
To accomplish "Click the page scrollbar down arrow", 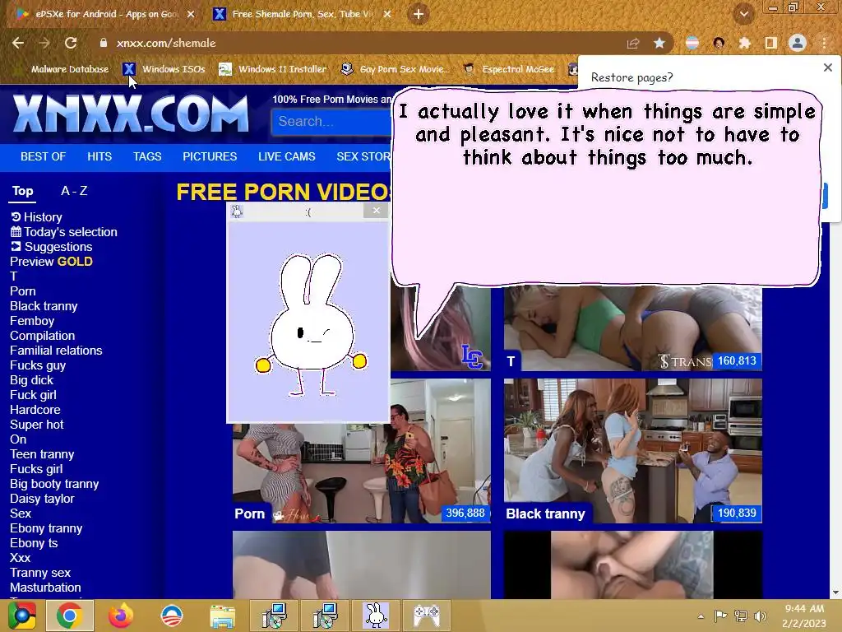I will (835, 592).
